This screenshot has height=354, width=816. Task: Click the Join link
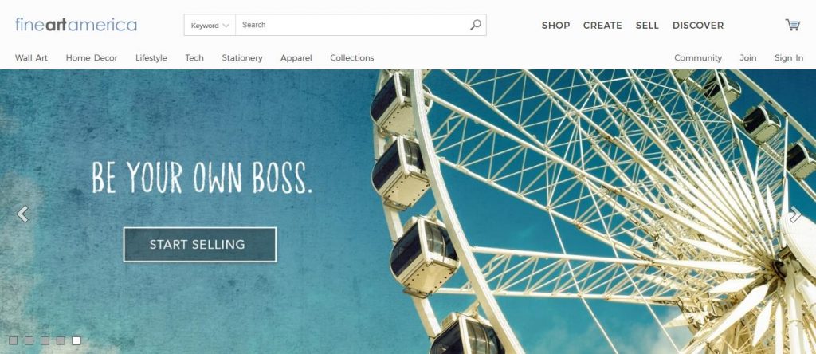pos(747,57)
